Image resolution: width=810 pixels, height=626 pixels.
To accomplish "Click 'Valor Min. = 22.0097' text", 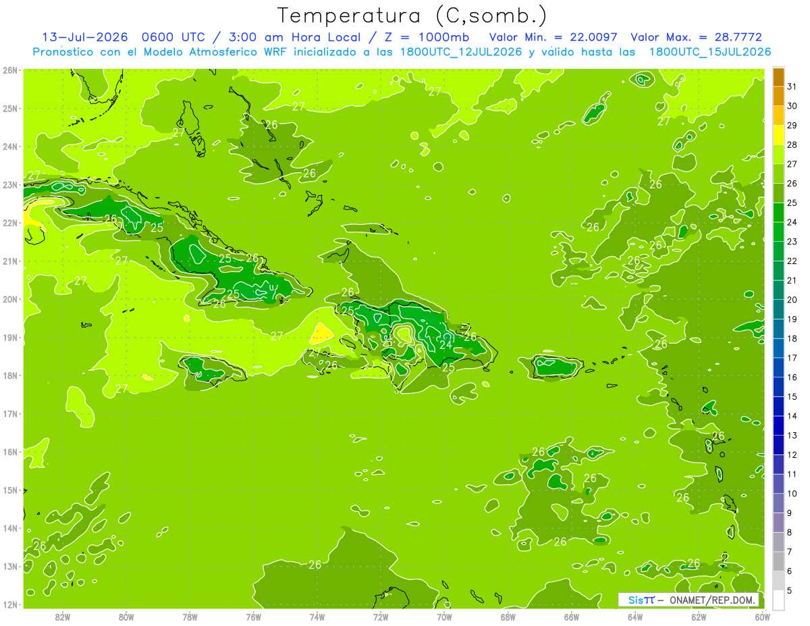I will click(554, 37).
